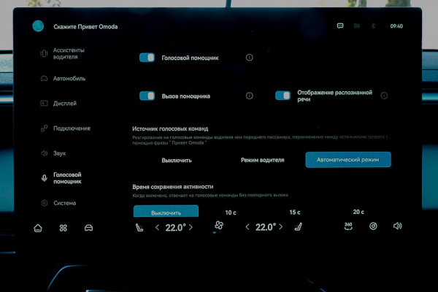Open the messages icon in top bar
This screenshot has width=438, height=292.
pos(340,26)
